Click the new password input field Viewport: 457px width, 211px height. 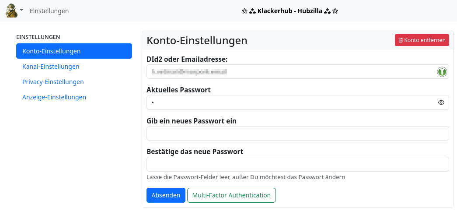click(297, 134)
